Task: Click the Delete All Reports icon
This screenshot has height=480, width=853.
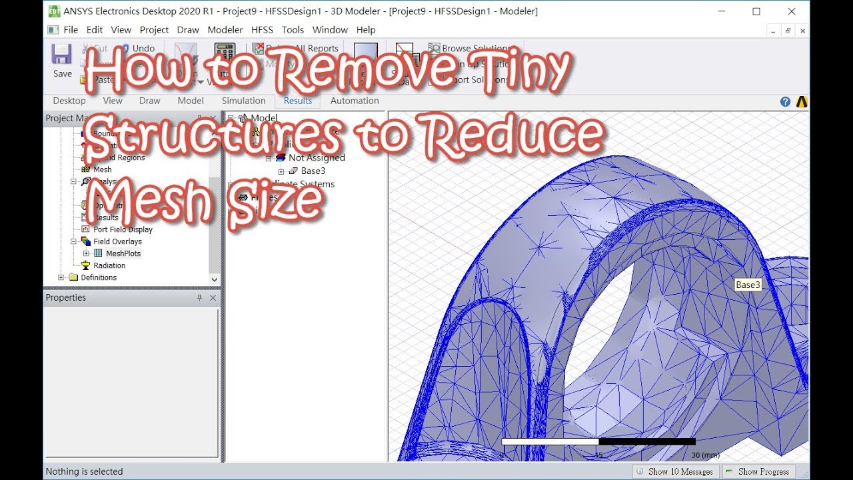Action: 257,49
